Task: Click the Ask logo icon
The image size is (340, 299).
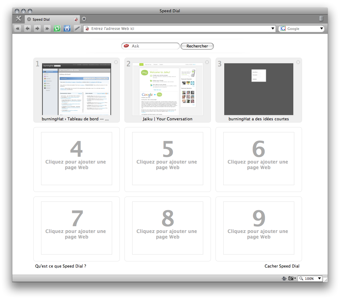Action: tap(126, 46)
